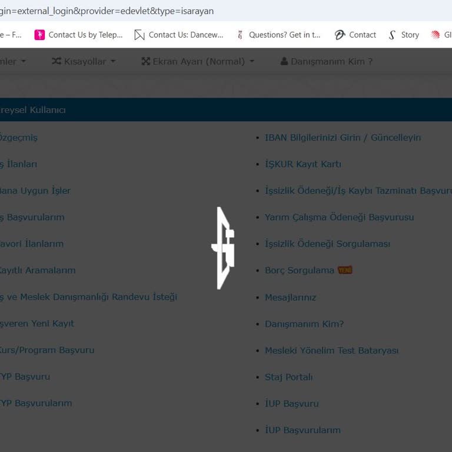Open Bana Uygun İşler link
Screen dimensions: 452x452
35,191
